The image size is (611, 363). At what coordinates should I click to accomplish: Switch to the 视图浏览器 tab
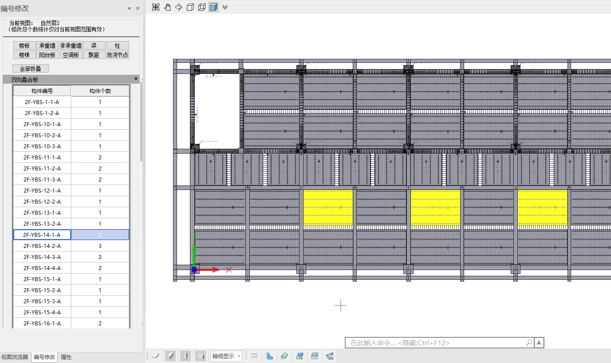pos(15,357)
